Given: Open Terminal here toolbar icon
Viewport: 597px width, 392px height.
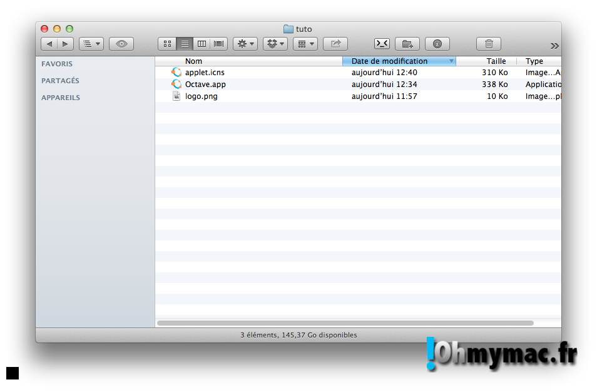Looking at the screenshot, I should coord(382,44).
